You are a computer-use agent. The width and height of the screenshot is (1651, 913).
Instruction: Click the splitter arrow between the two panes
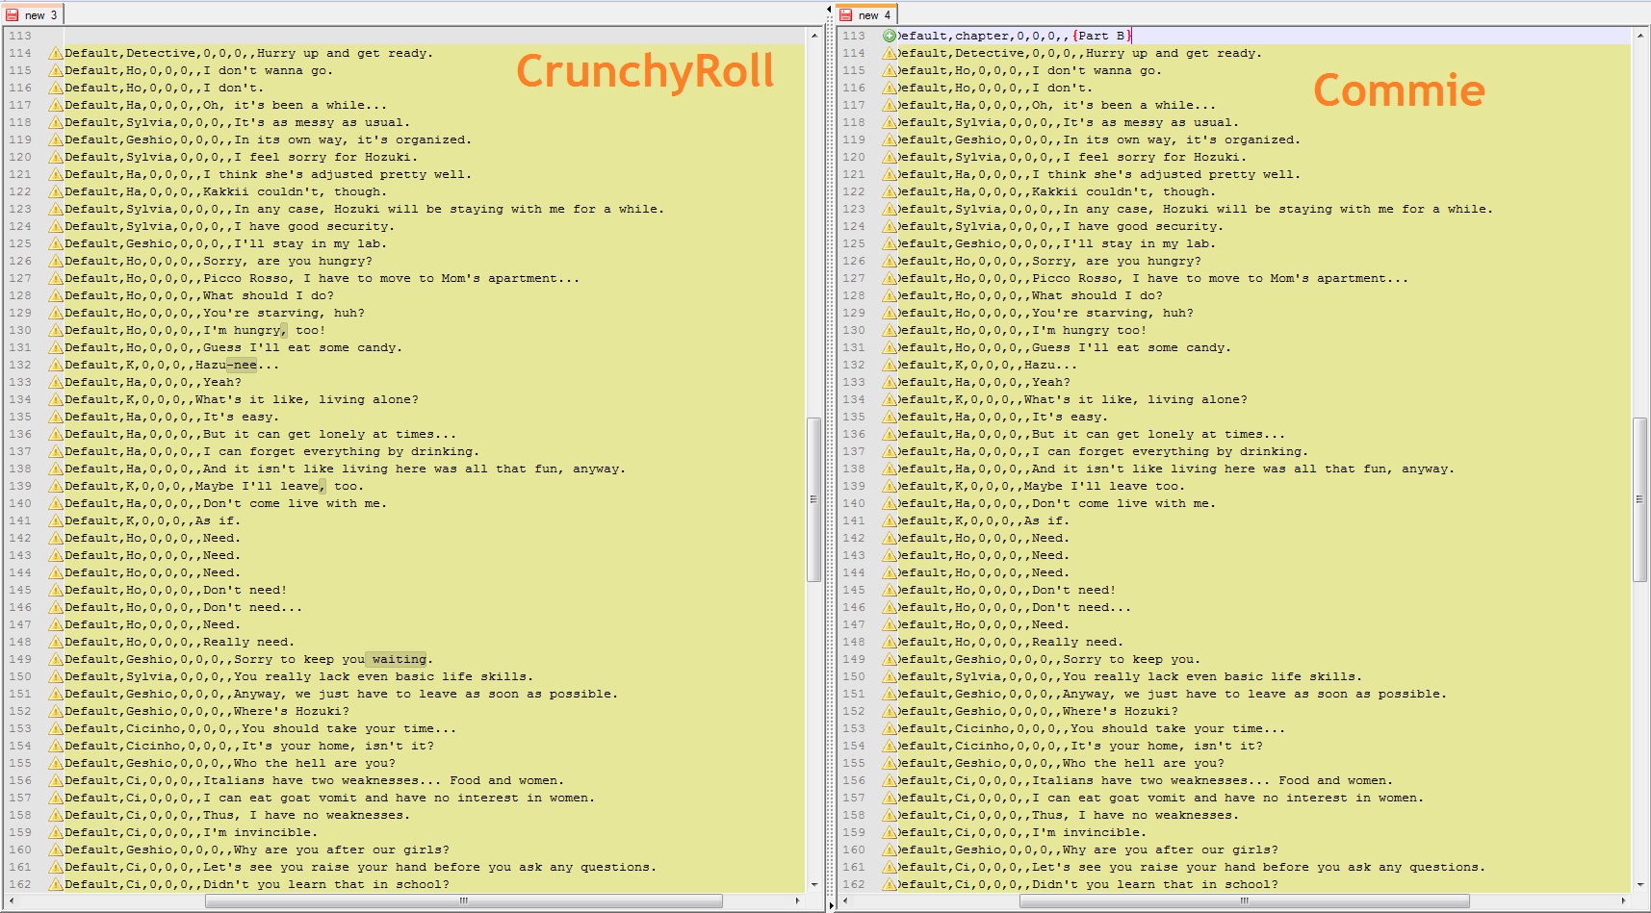829,10
